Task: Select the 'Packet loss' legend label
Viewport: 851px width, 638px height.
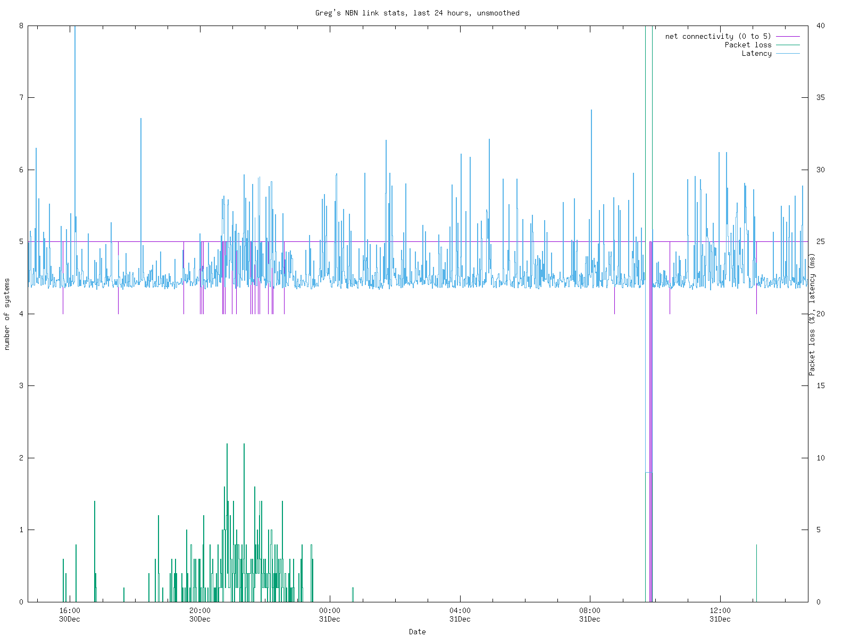Action: point(748,45)
